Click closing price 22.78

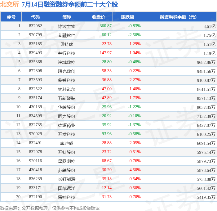[x=107, y=44]
